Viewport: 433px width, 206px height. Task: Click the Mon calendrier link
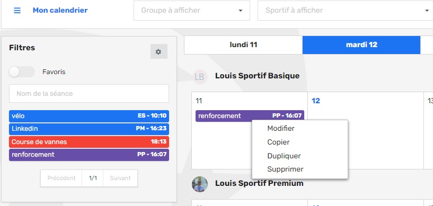point(60,10)
